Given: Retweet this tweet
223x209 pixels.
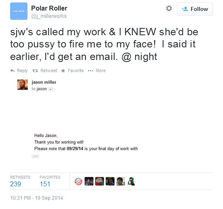Looking at the screenshot, I should tap(45, 70).
